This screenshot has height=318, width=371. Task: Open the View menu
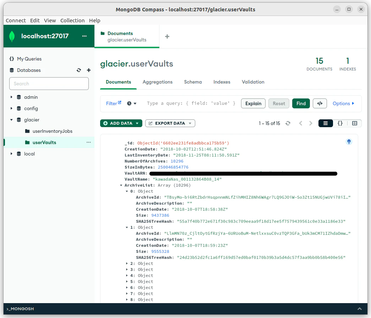(50, 21)
